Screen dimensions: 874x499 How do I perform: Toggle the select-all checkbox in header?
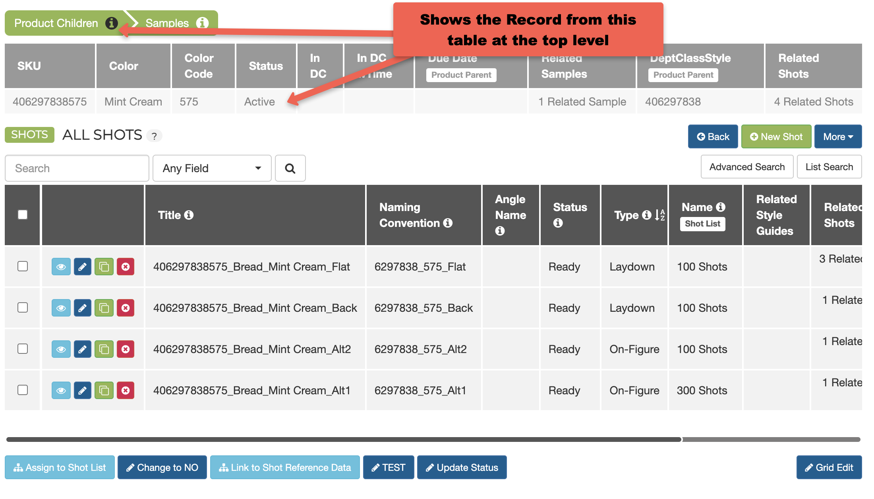[x=23, y=215]
